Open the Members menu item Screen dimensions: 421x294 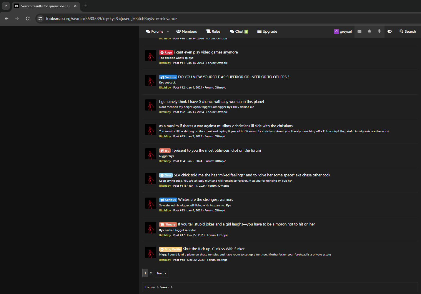pyautogui.click(x=187, y=31)
